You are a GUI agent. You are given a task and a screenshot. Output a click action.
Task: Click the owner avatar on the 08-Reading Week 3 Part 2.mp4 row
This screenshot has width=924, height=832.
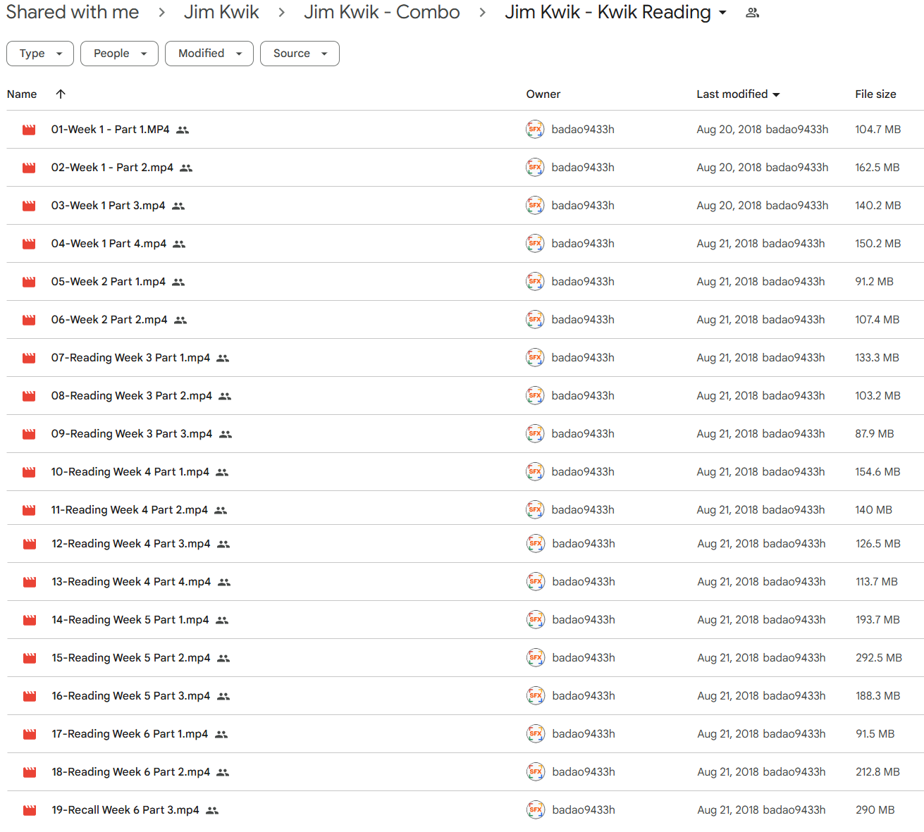click(535, 395)
